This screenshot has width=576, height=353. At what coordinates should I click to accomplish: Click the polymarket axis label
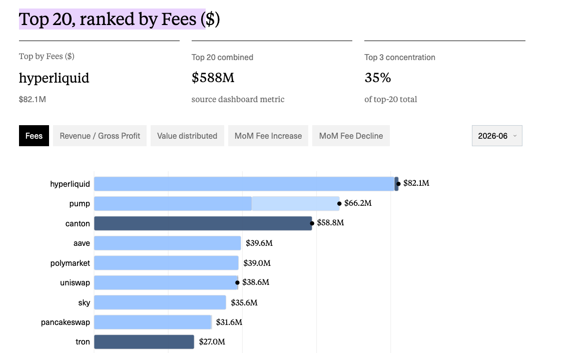point(70,263)
